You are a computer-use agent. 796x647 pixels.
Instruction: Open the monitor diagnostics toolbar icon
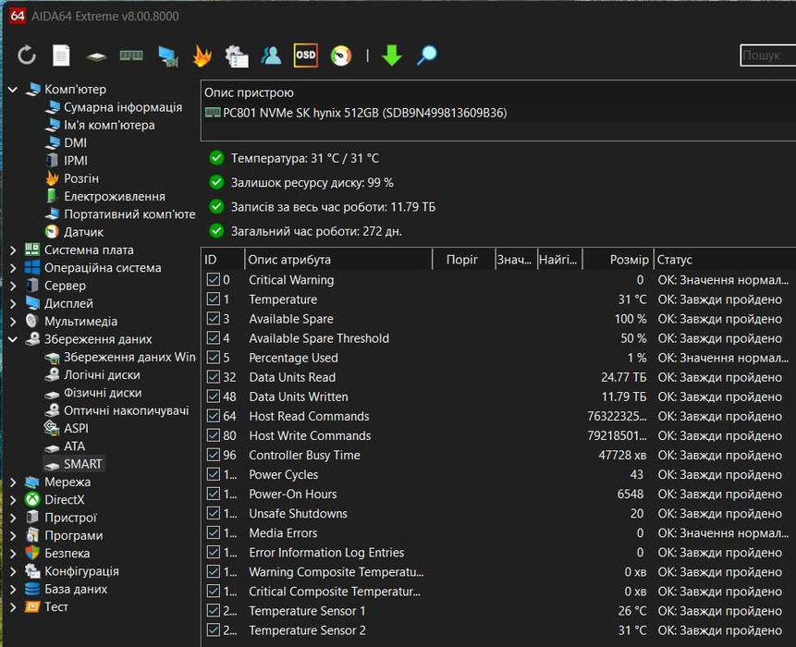pyautogui.click(x=167, y=55)
